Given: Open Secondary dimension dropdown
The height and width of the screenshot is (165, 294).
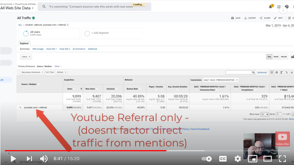Looking at the screenshot, I should click(32, 72).
